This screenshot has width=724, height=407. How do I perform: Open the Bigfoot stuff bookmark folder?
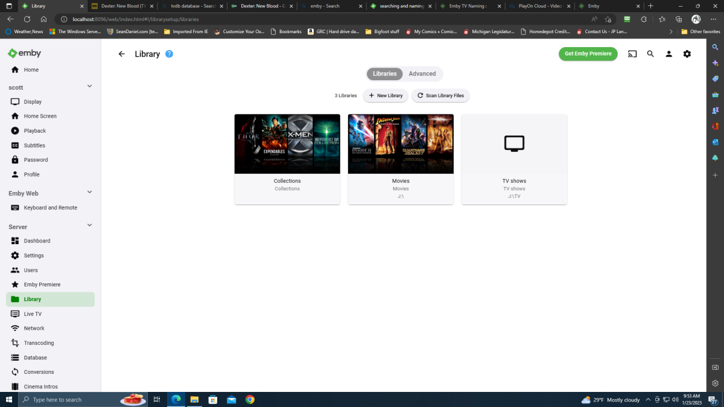click(x=382, y=31)
